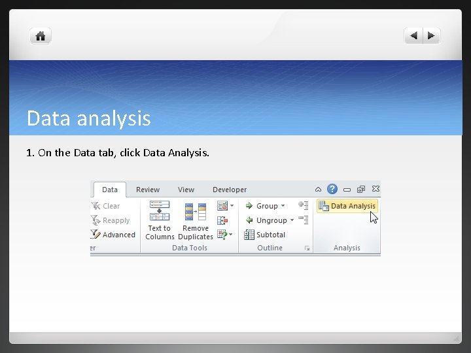
Task: Open Excel Help question mark icon
Action: [x=332, y=189]
